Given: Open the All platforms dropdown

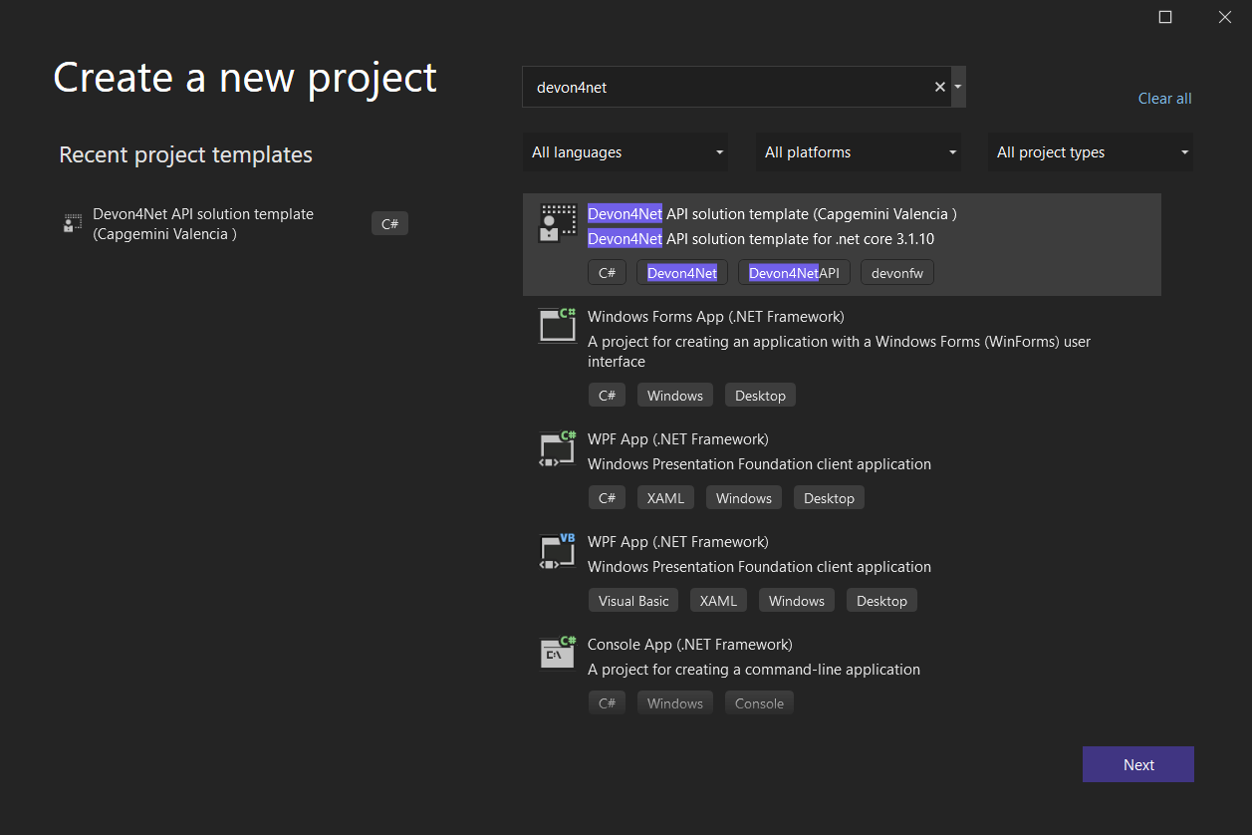Looking at the screenshot, I should tap(858, 151).
